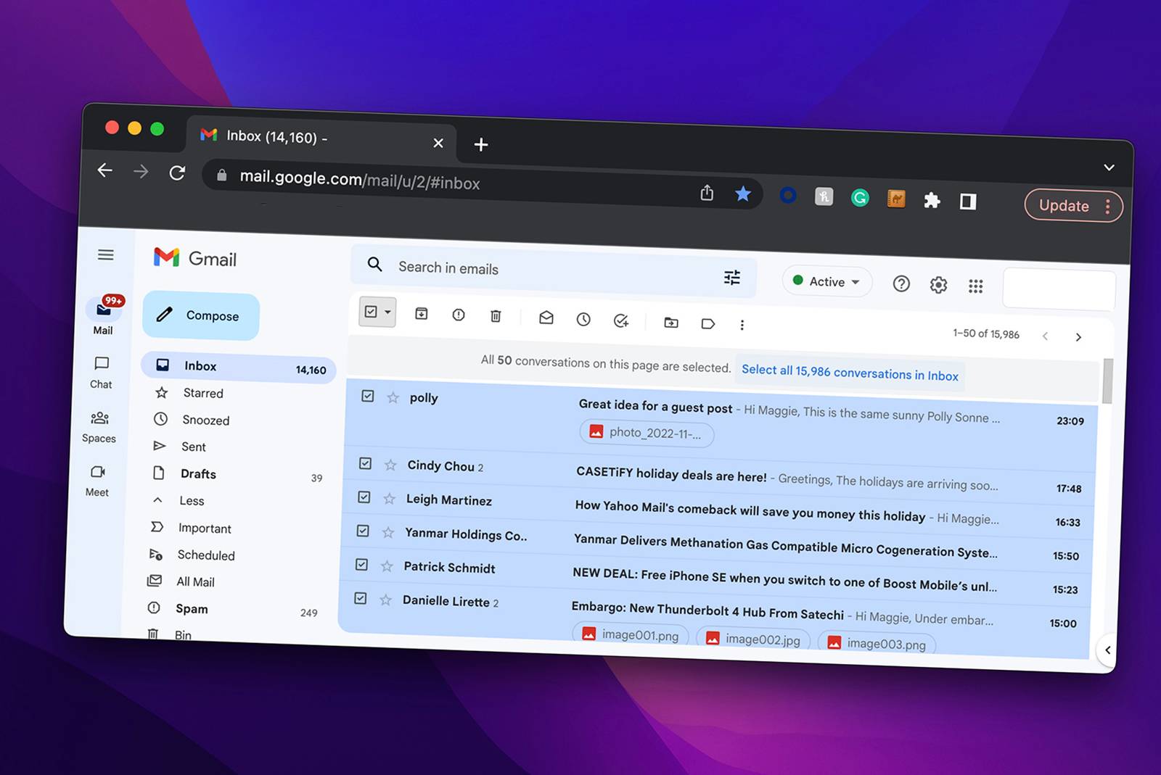Click the Archive icon in the toolbar
The height and width of the screenshot is (775, 1161).
422,313
